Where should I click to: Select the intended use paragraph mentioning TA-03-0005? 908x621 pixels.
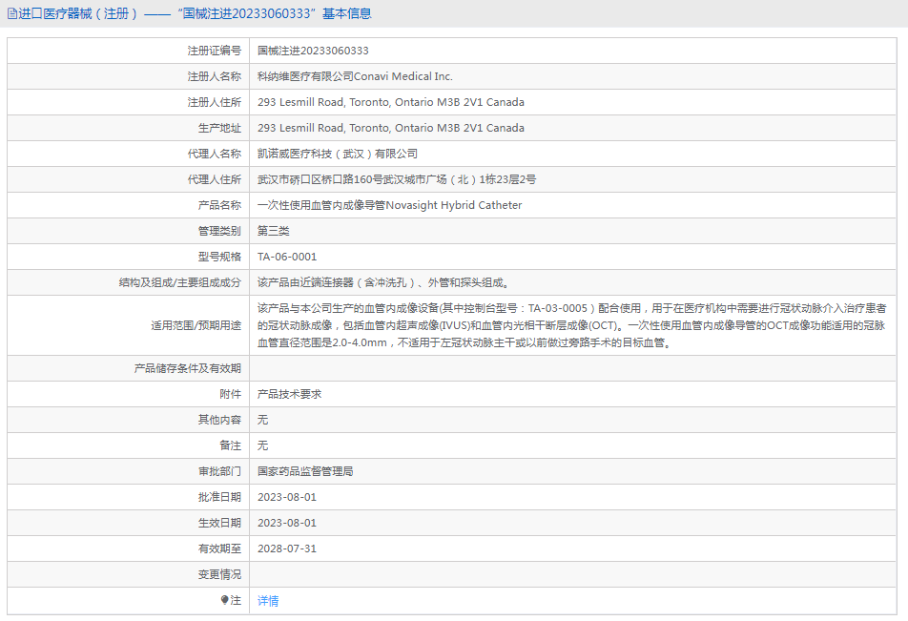[x=571, y=325]
